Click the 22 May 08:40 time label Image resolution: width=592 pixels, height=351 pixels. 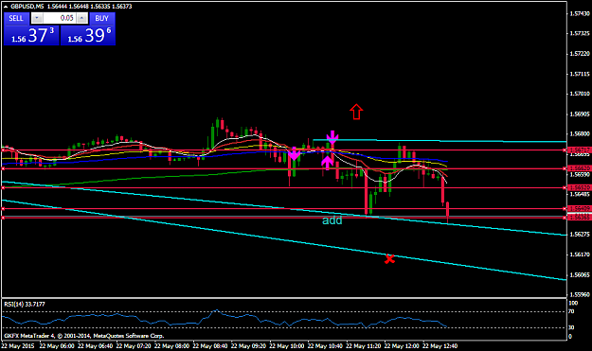point(210,345)
